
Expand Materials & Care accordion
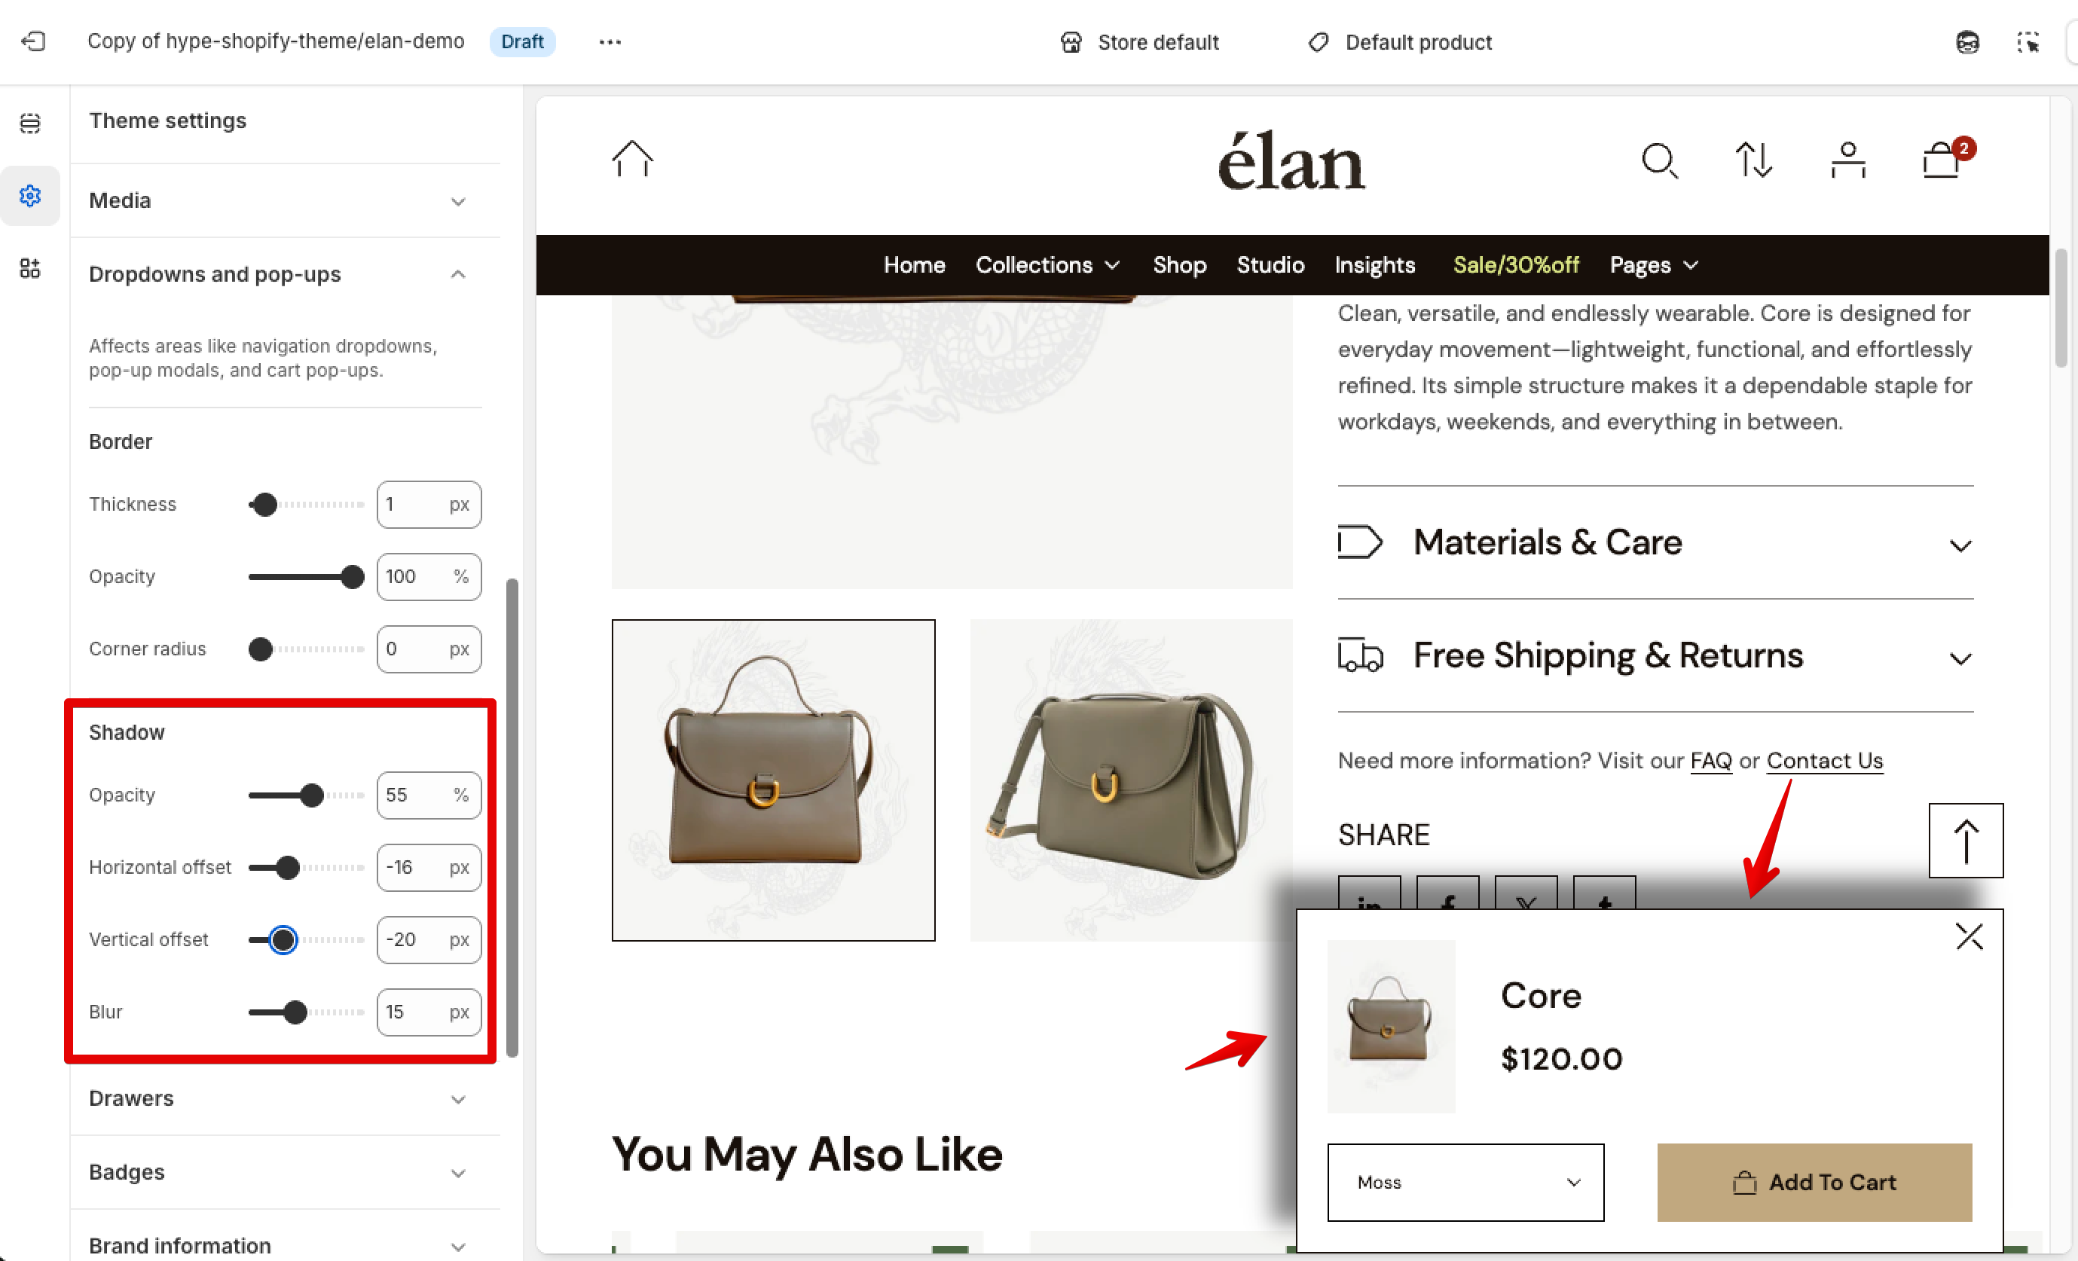1655,543
